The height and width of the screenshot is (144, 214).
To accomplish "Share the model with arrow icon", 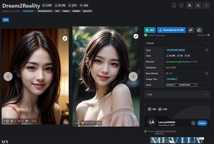I will 191,30.
